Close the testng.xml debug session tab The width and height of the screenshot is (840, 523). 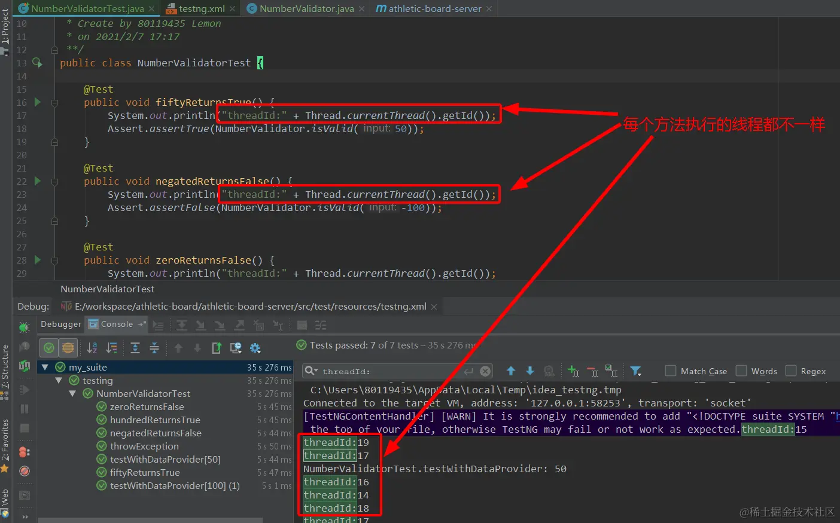[x=434, y=307]
